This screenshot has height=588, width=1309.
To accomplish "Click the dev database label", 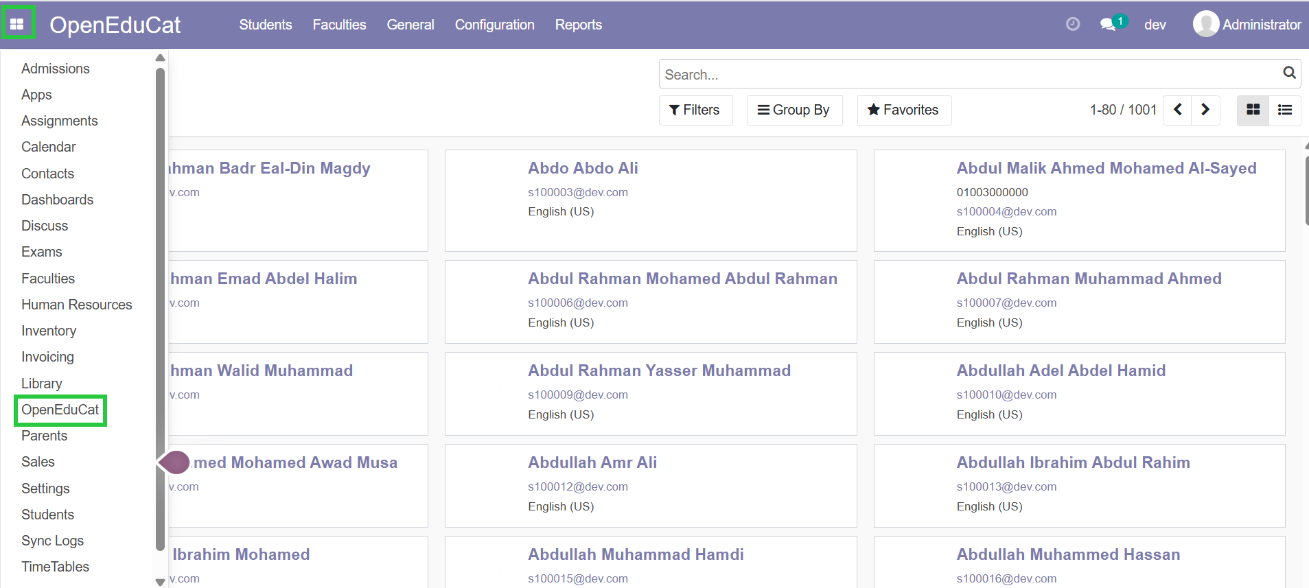I will pos(1155,25).
